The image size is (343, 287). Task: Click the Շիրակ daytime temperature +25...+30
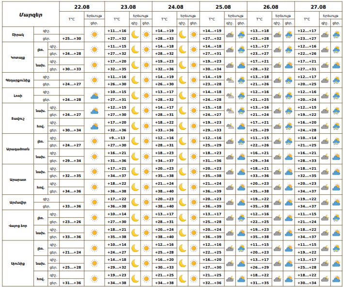click(72, 38)
